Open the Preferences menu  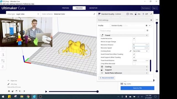point(27,4)
